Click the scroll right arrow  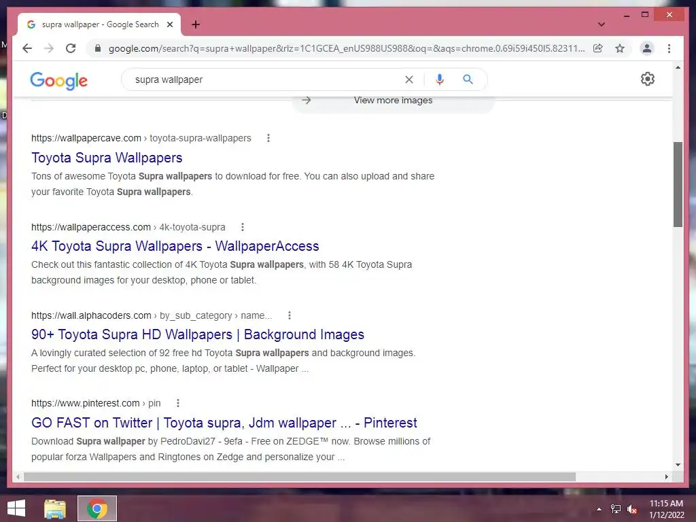666,476
